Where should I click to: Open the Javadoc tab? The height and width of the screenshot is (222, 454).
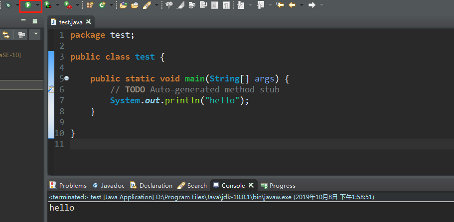[x=109, y=185]
